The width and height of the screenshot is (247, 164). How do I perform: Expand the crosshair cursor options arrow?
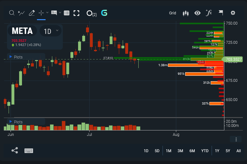tap(47, 12)
